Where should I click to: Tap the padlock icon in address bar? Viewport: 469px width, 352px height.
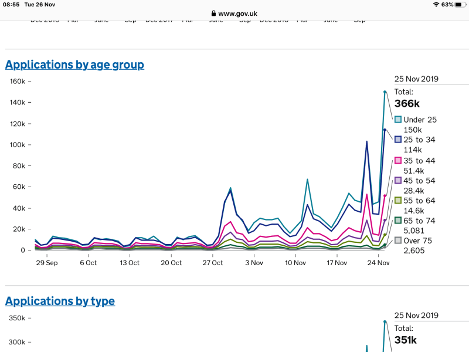tap(213, 13)
